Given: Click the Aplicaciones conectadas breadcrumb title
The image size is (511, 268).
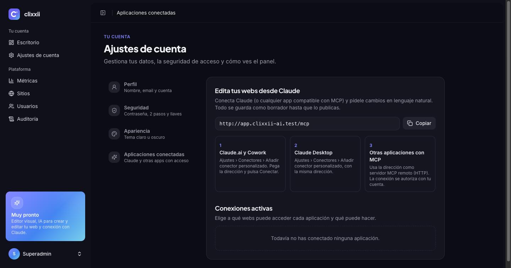Looking at the screenshot, I should (146, 13).
